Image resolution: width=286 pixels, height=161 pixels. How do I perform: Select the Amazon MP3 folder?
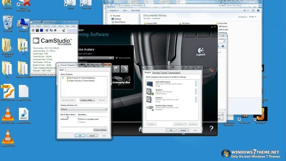click(150, 23)
